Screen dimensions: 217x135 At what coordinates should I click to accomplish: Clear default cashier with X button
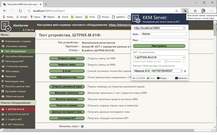[185, 71]
